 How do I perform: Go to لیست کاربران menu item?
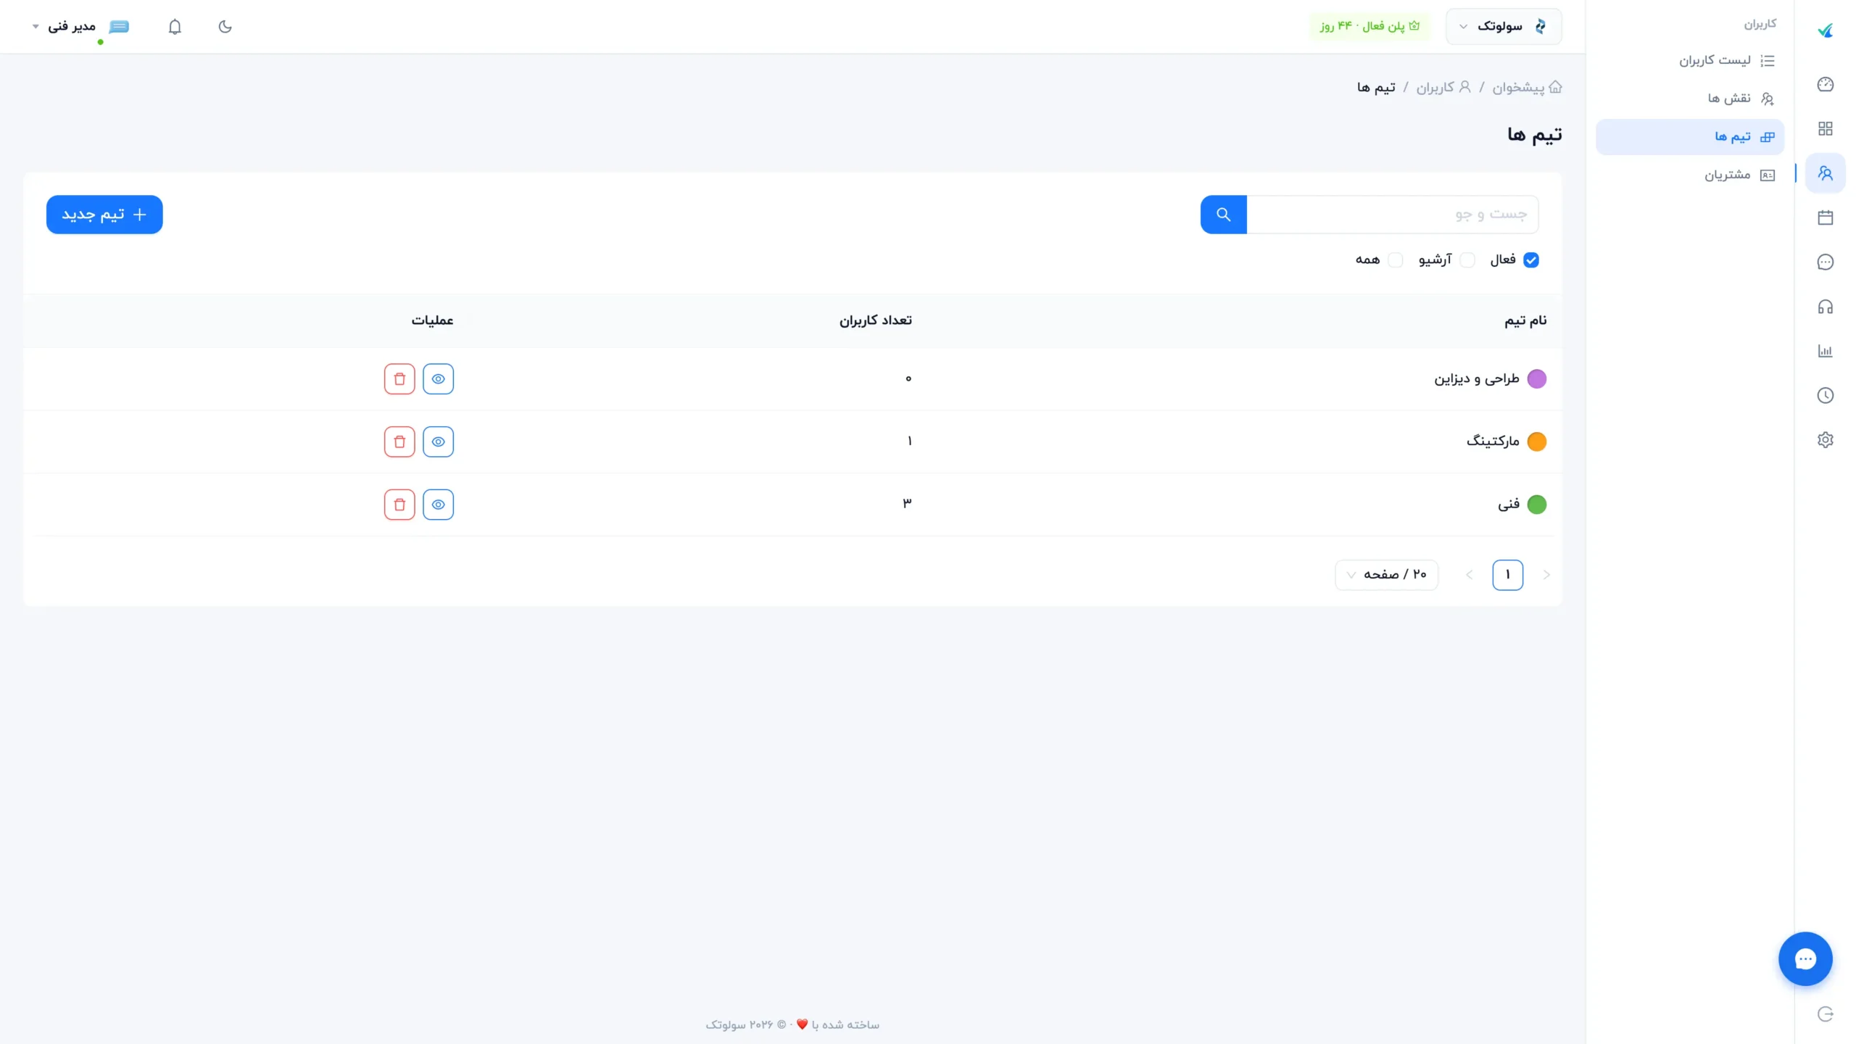1726,60
